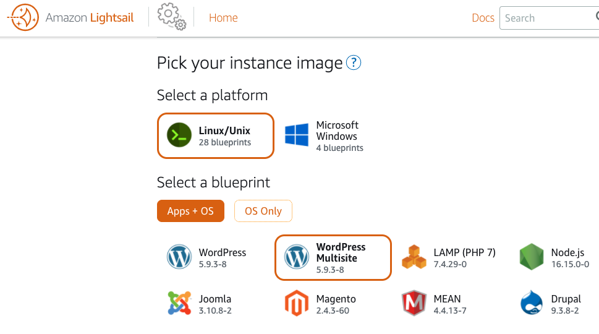
Task: Click the WordPress Multisite logo icon
Action: tap(297, 257)
